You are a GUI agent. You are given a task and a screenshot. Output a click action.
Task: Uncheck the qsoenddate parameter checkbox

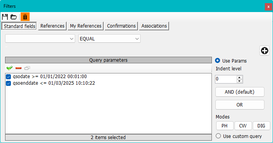8,83
